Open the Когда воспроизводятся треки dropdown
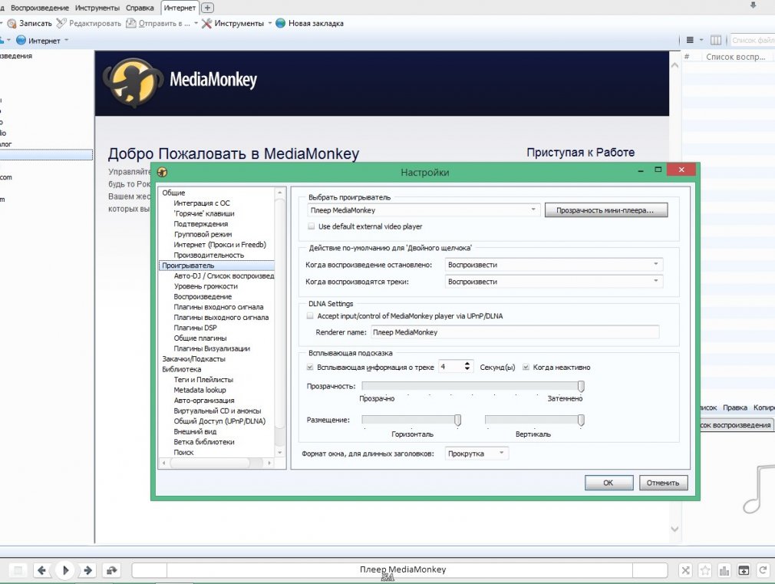This screenshot has height=584, width=775. pos(553,282)
